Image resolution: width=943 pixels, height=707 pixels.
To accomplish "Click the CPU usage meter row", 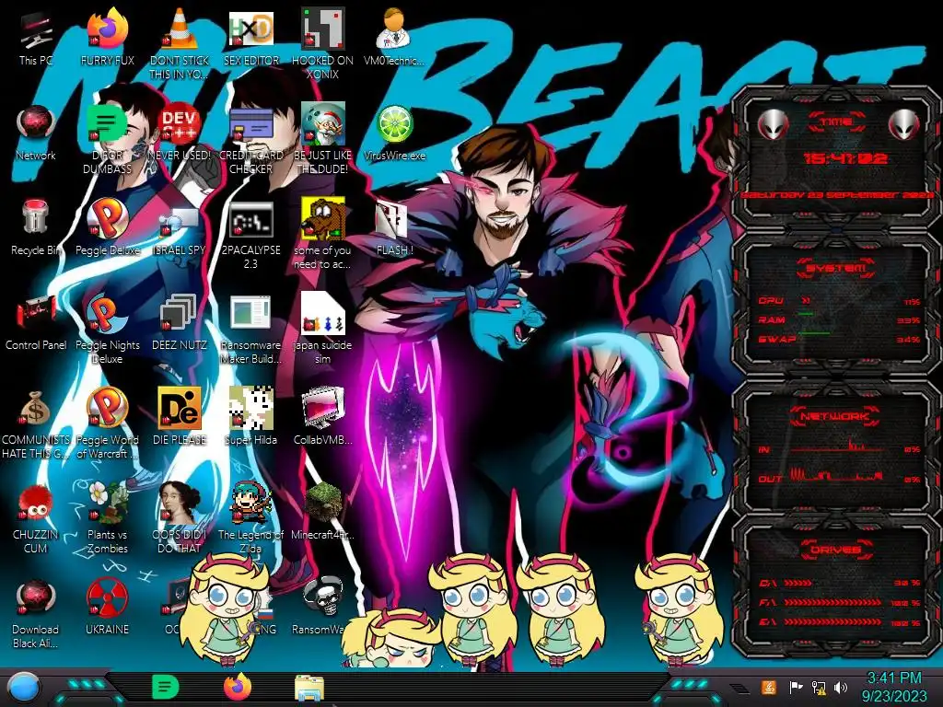I will 839,301.
